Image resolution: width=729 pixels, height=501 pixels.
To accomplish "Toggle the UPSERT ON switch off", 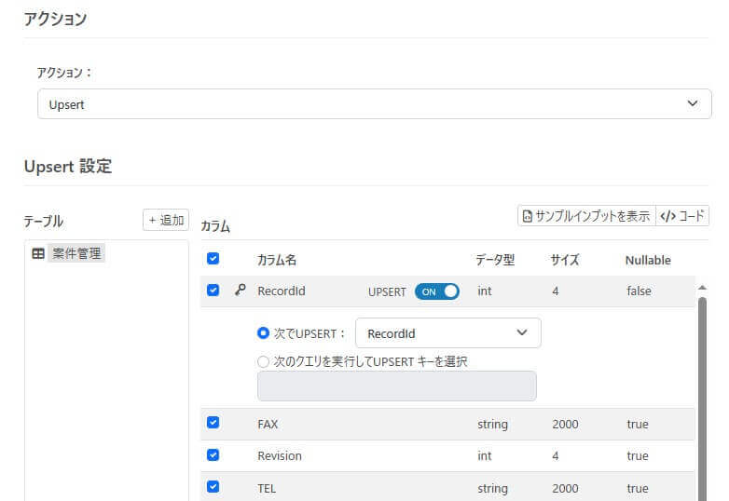I will (x=437, y=291).
